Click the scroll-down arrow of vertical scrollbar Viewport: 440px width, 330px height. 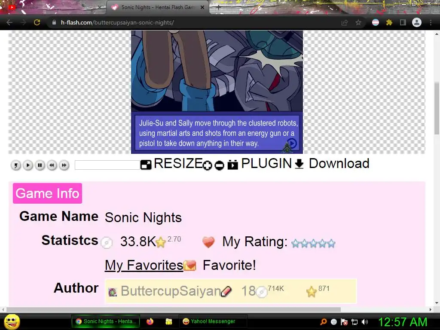click(437, 303)
